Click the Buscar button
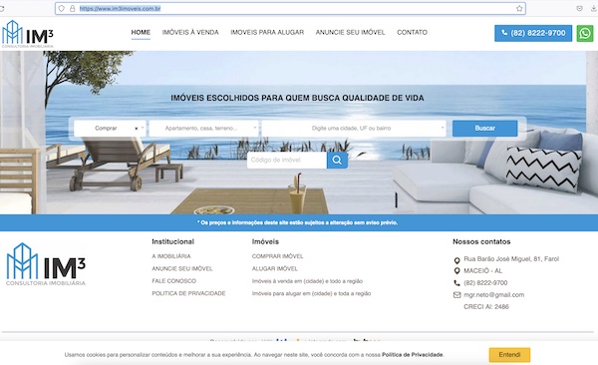 (x=484, y=129)
